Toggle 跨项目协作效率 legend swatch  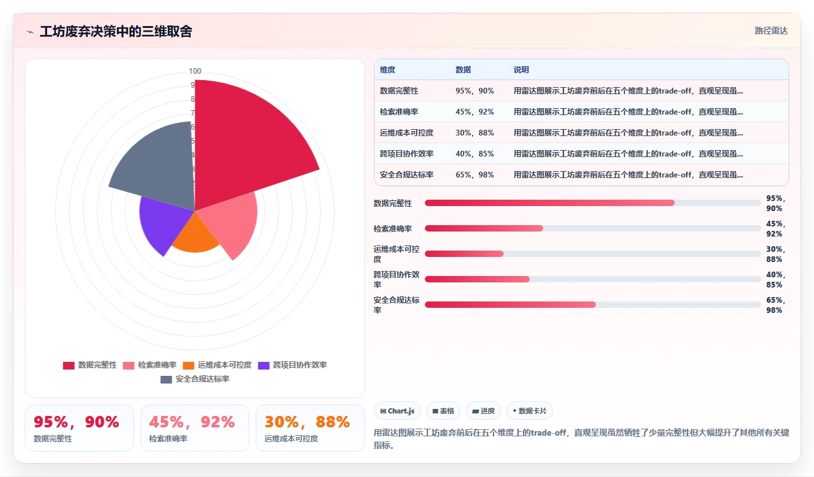pos(264,365)
